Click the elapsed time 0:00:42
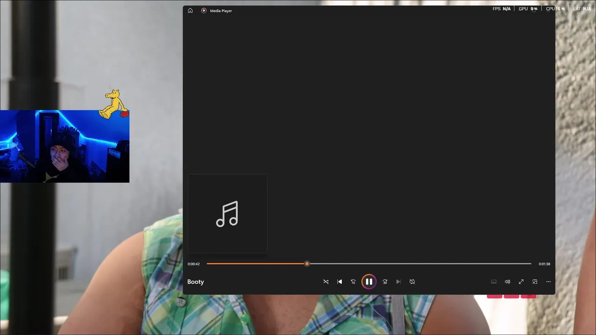 (x=194, y=264)
